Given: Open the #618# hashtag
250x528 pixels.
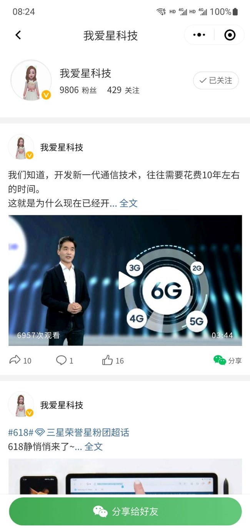Looking at the screenshot, I should pyautogui.click(x=21, y=432).
